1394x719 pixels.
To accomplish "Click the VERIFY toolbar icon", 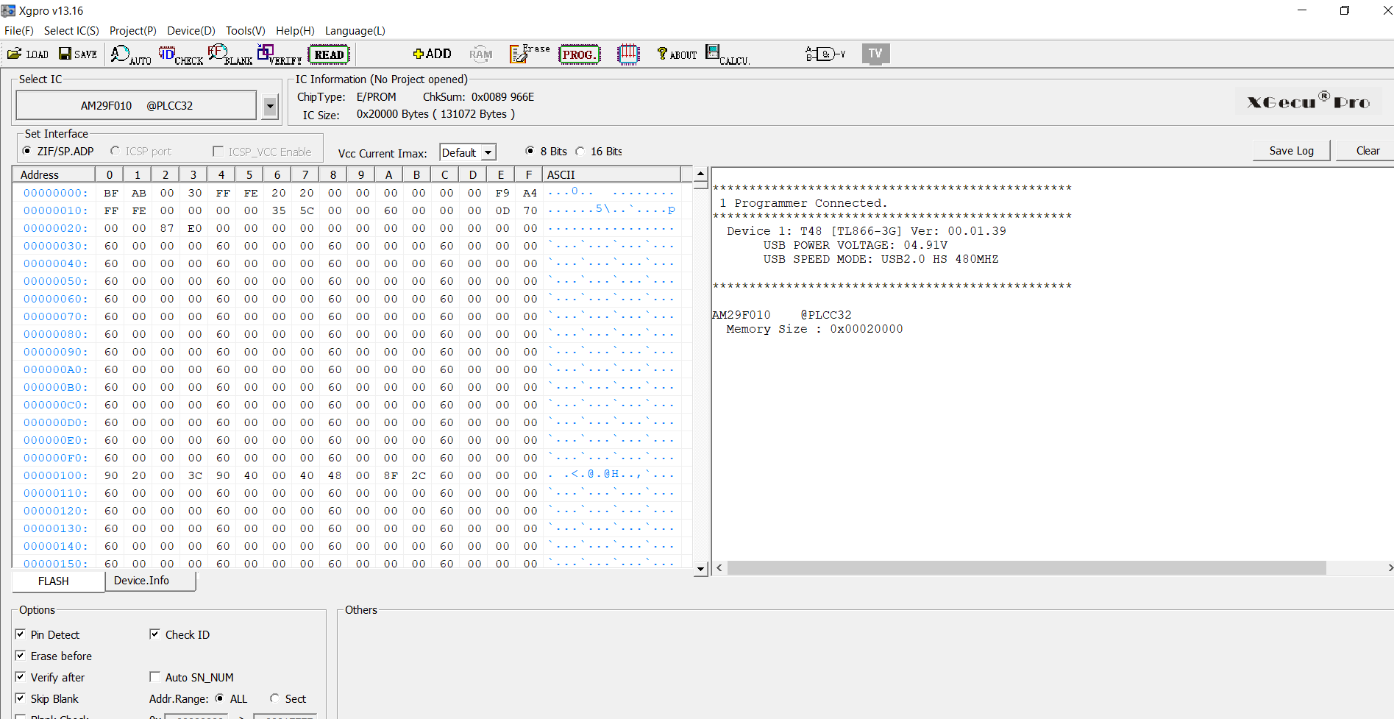I will (279, 55).
